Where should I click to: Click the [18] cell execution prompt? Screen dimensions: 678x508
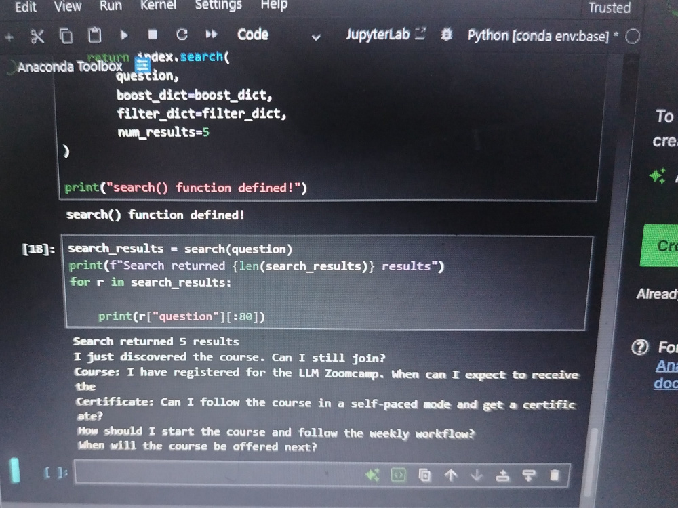click(39, 249)
